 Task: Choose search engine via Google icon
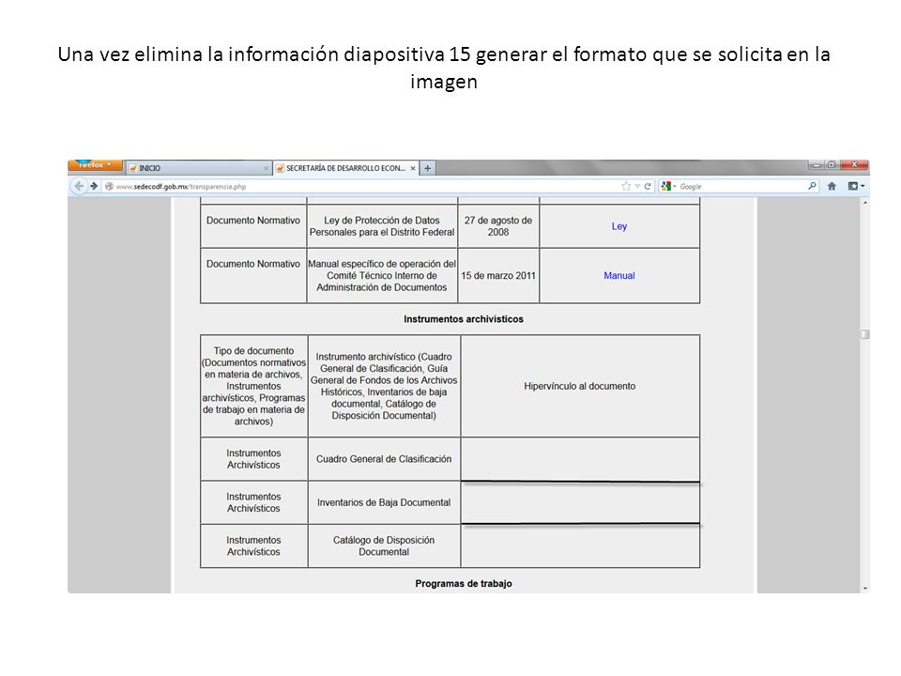click(x=668, y=186)
